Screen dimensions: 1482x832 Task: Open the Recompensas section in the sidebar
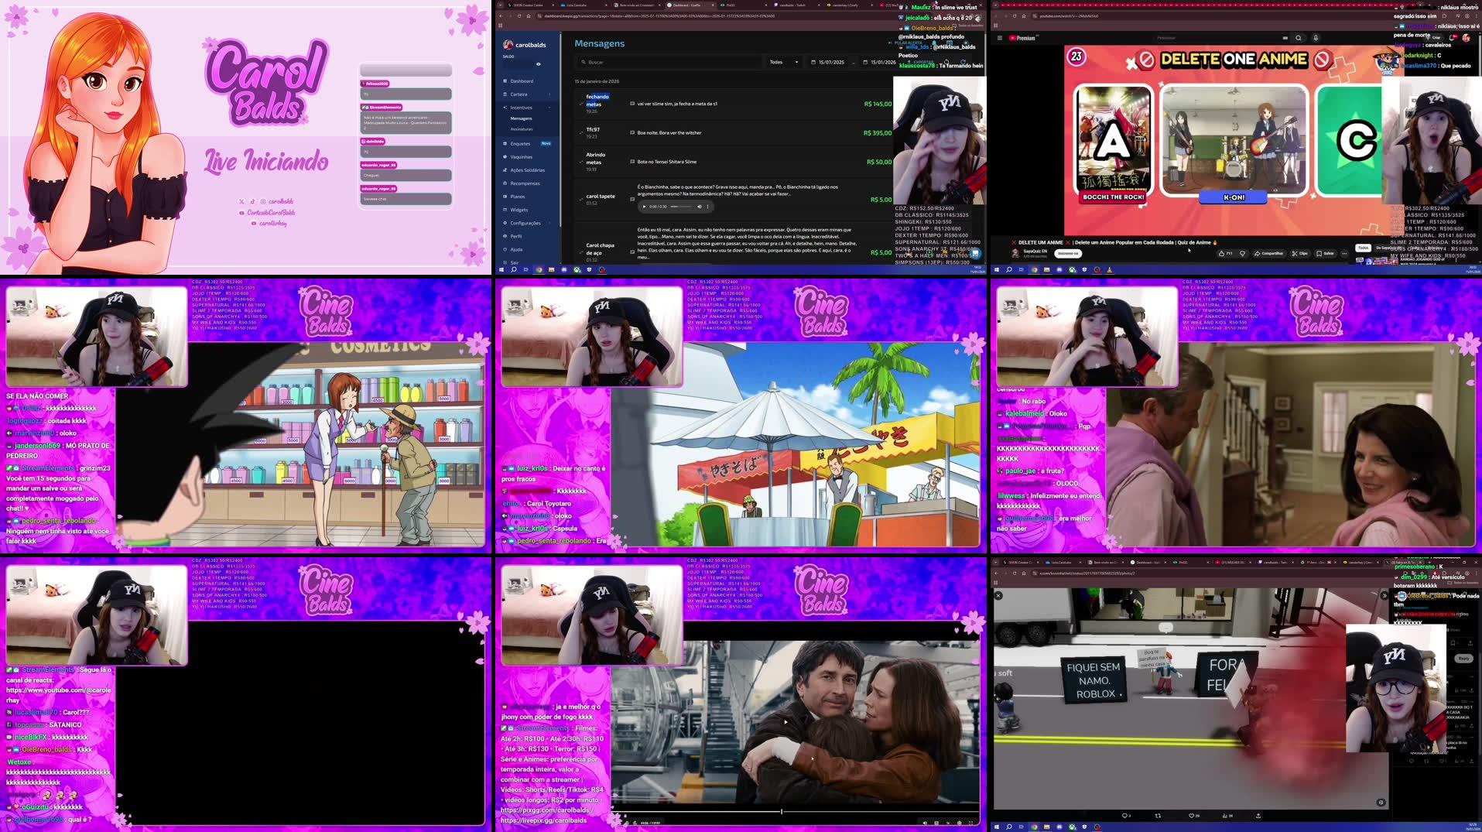pos(525,183)
